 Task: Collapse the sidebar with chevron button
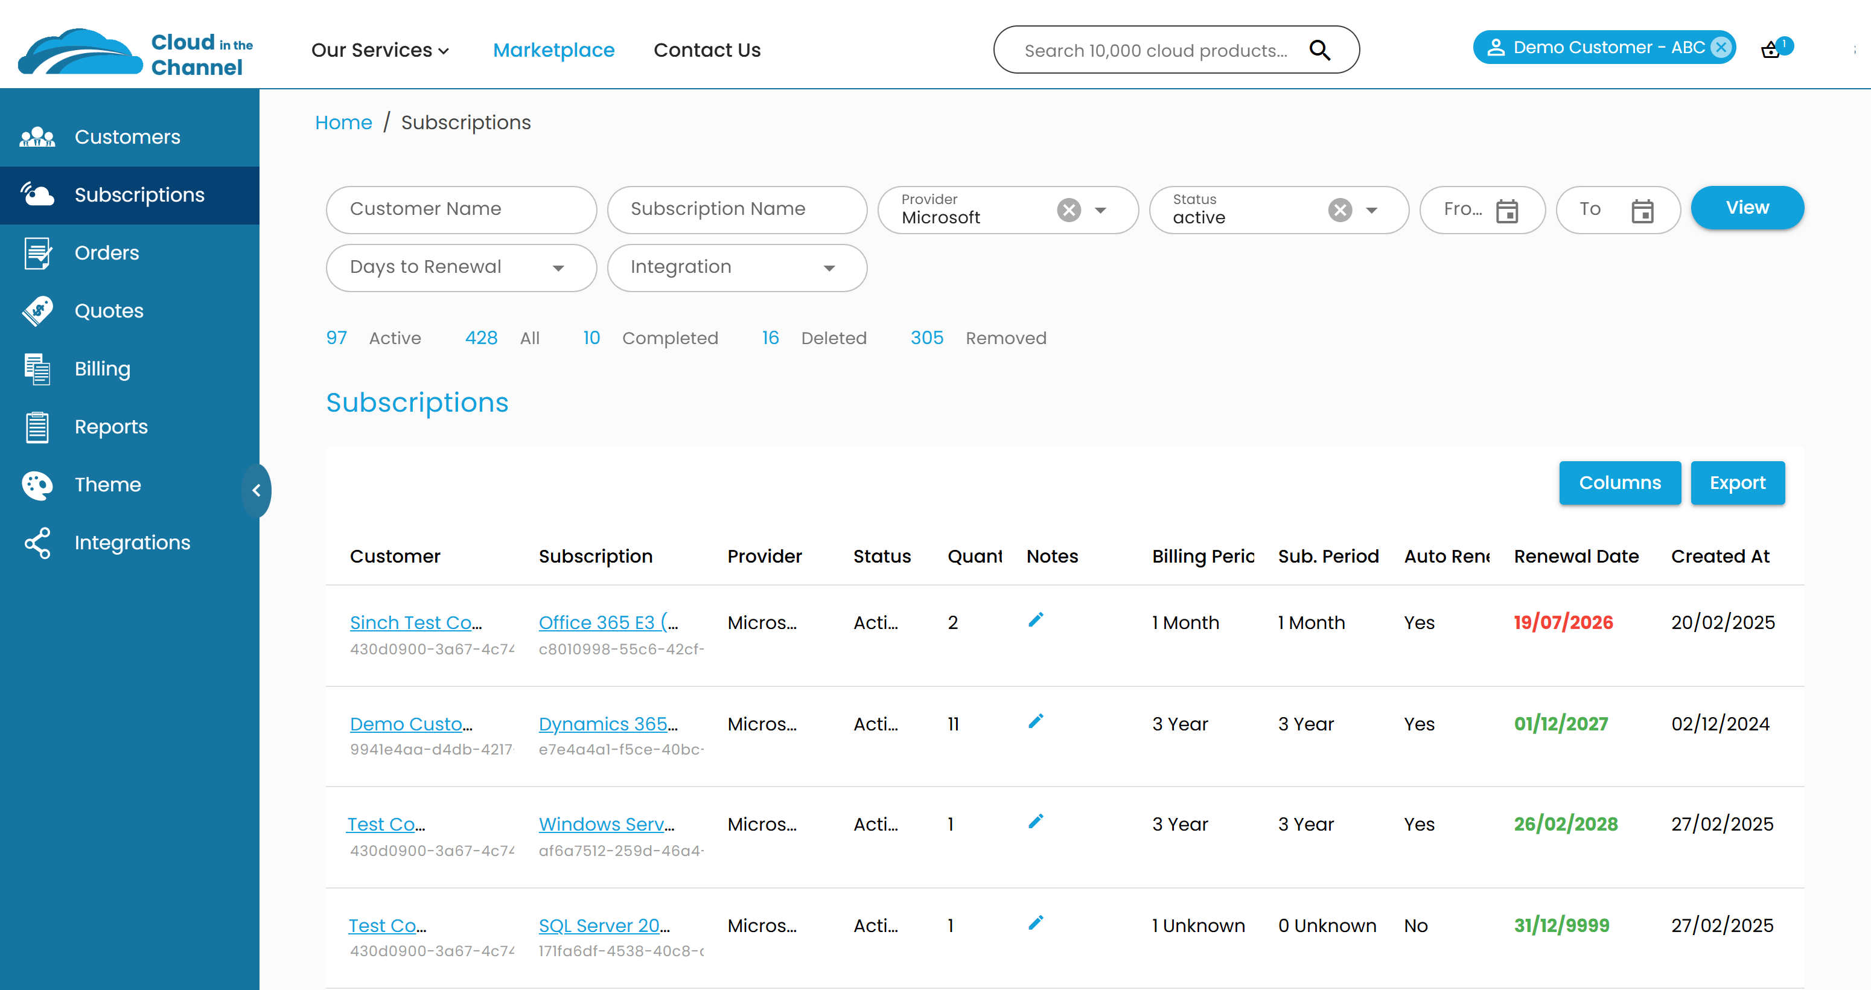point(257,491)
